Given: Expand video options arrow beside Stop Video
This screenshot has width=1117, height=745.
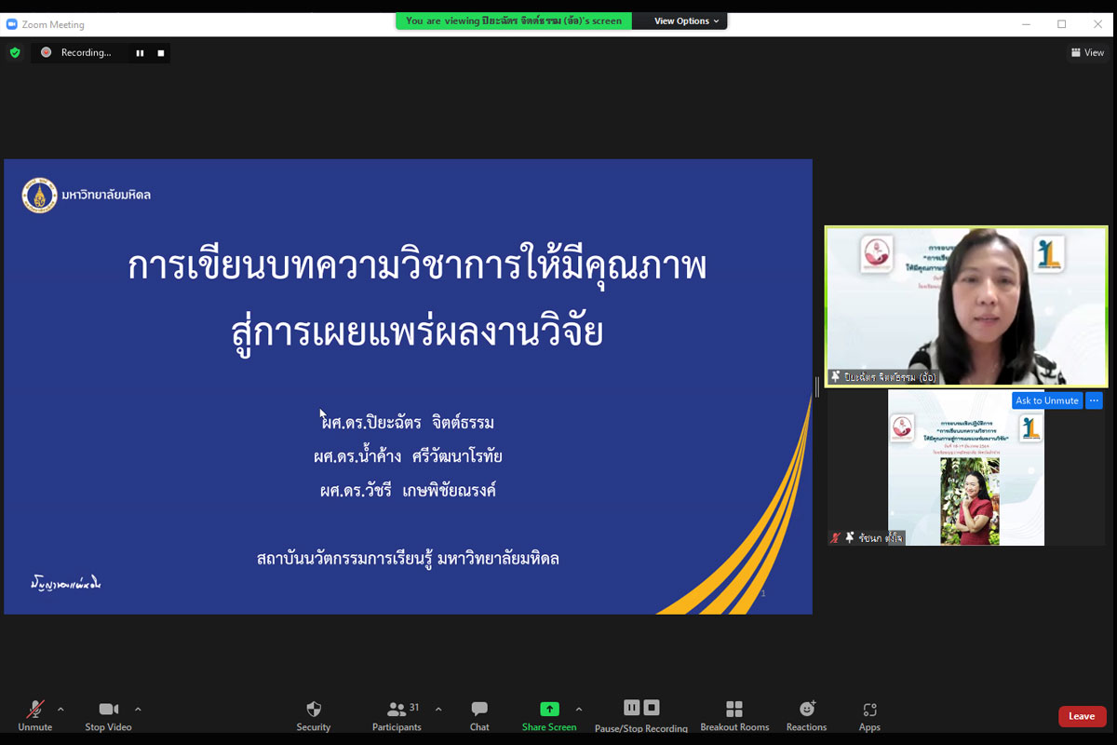Looking at the screenshot, I should [138, 709].
